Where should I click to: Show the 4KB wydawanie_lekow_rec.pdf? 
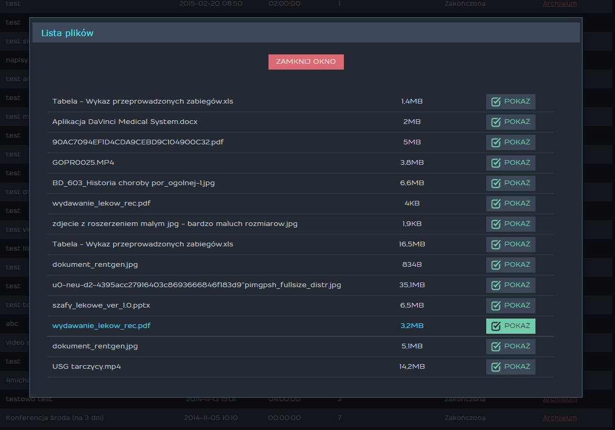pyautogui.click(x=511, y=203)
